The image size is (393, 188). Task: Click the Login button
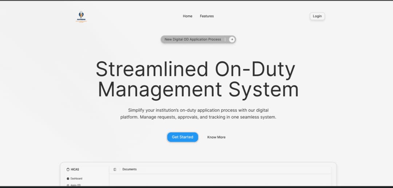[x=317, y=16]
